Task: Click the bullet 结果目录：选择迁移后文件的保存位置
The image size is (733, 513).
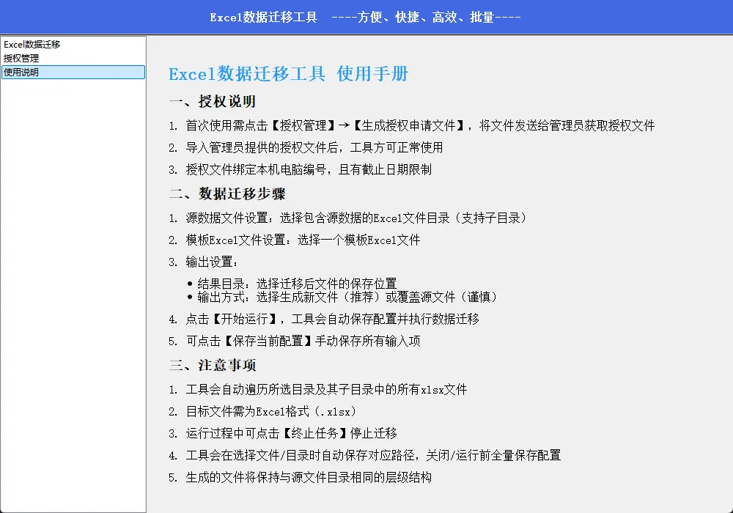Action: tap(291, 284)
